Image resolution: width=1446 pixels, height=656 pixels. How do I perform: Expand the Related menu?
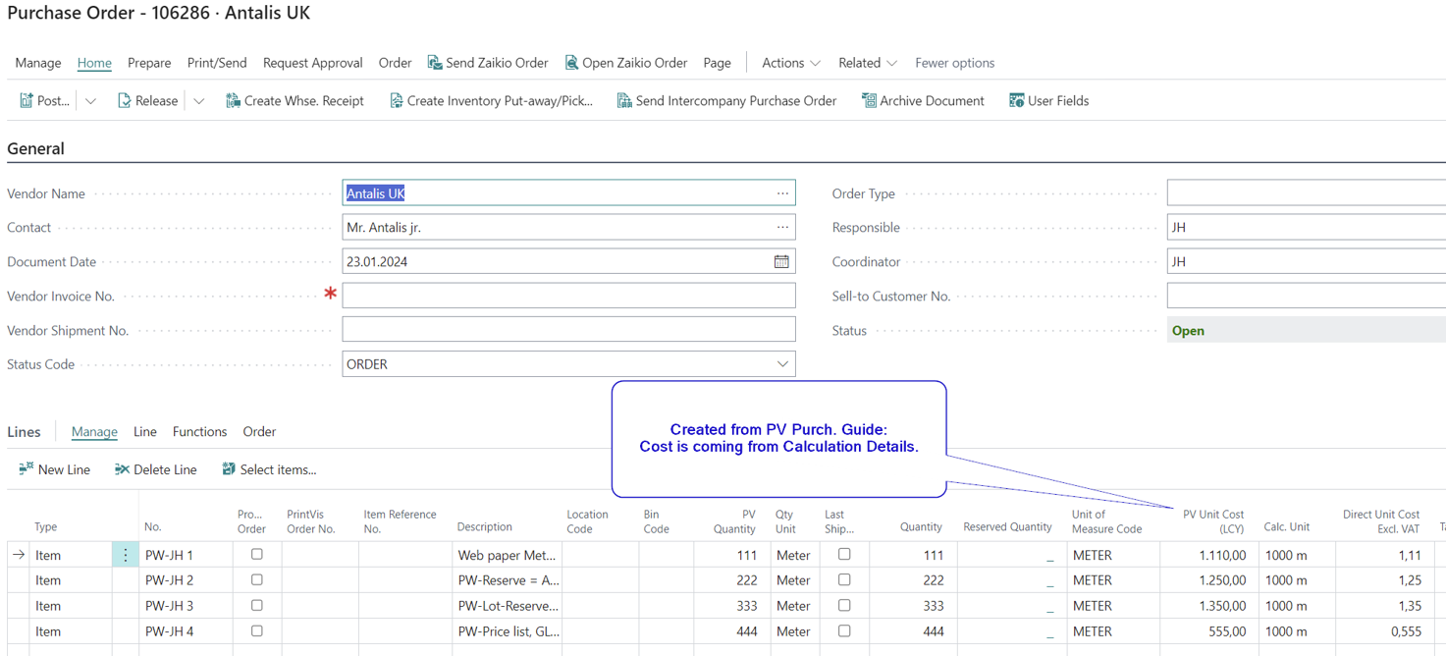[868, 63]
